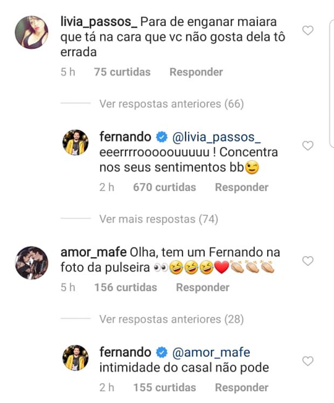
Task: View 75 curtidas on livia_passos_ comment
Action: coord(122,72)
